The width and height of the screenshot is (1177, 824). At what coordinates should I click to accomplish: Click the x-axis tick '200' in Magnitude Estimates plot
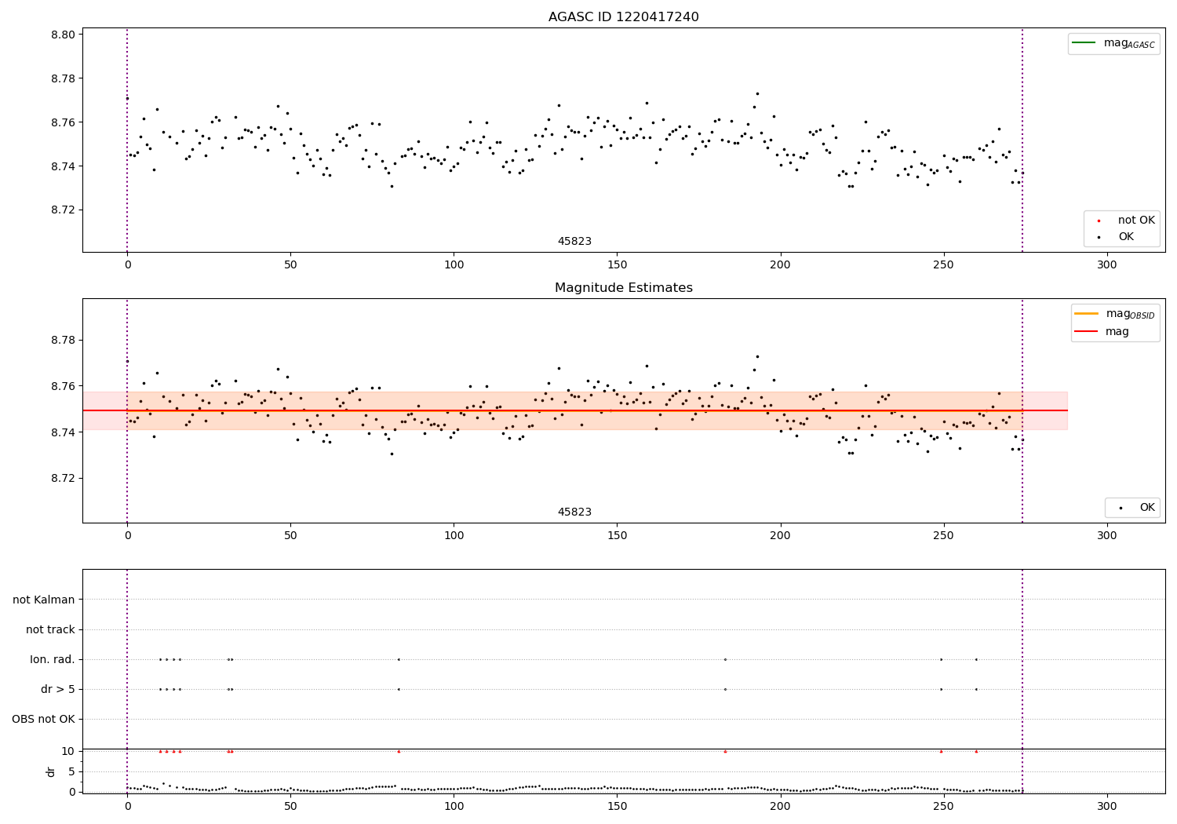780,535
